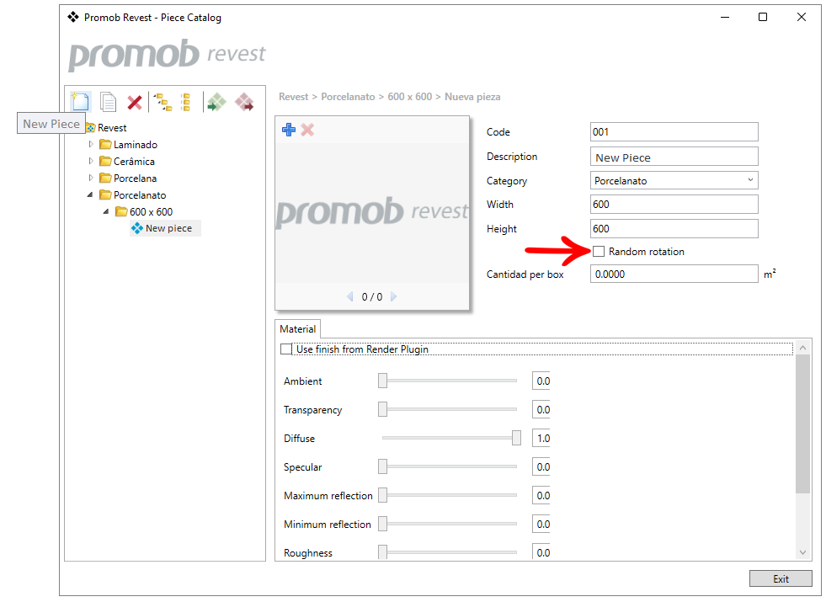Minimize the Piece Catalog window
This screenshot has height=602, width=826.
(725, 17)
